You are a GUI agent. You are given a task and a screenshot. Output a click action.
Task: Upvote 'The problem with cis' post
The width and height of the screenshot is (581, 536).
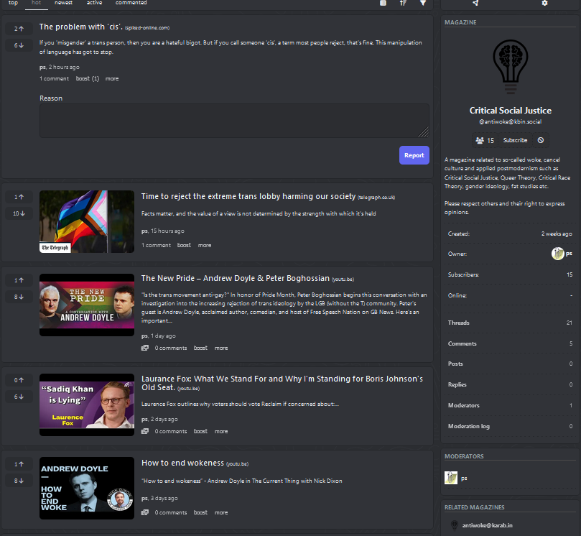tap(19, 29)
